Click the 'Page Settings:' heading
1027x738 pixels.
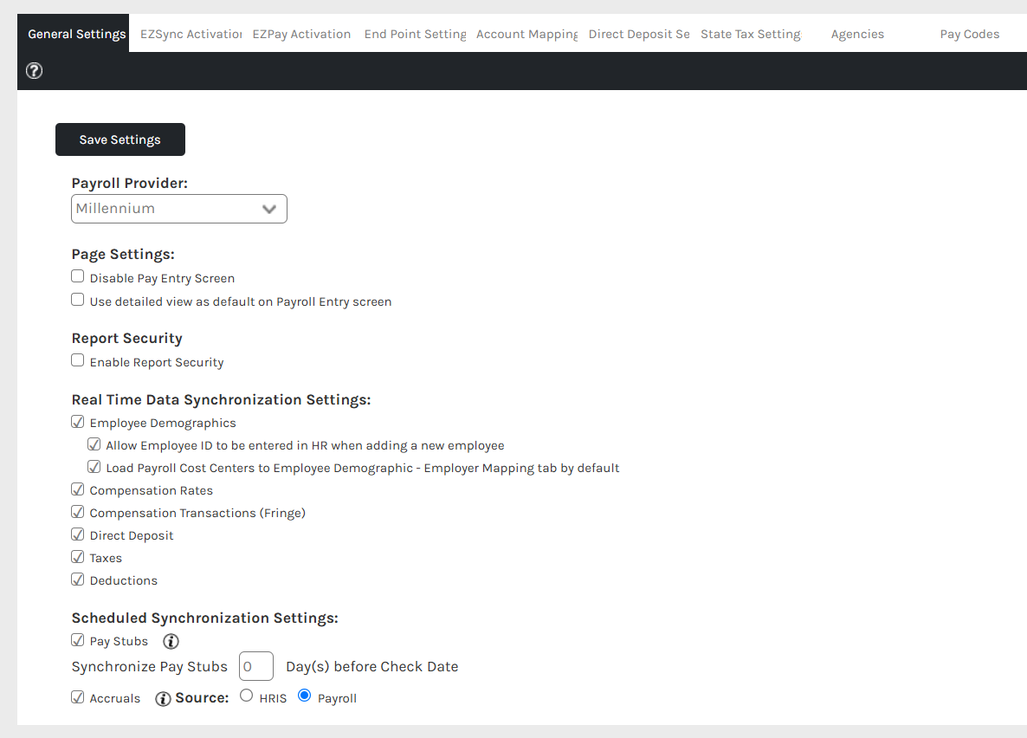[x=123, y=255]
